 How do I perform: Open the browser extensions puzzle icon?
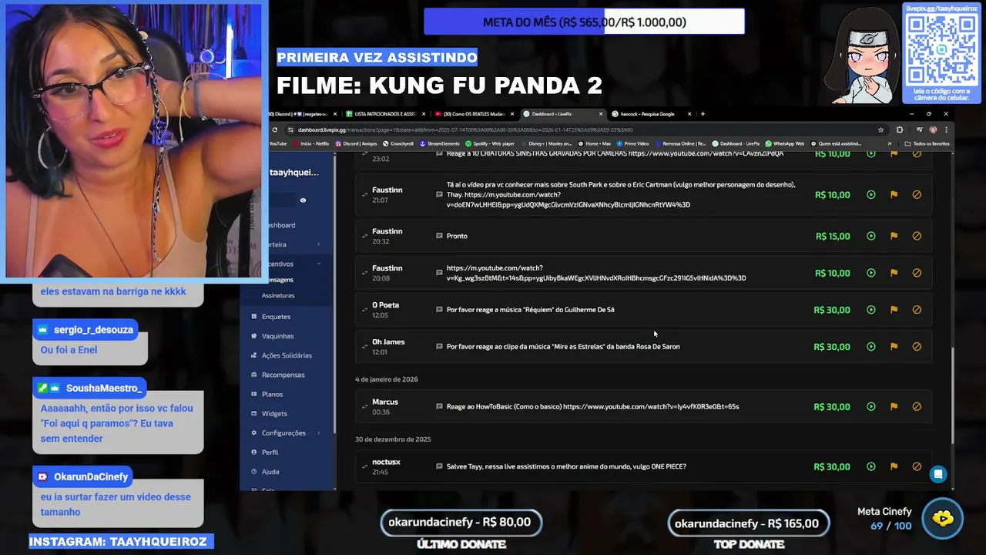[900, 129]
